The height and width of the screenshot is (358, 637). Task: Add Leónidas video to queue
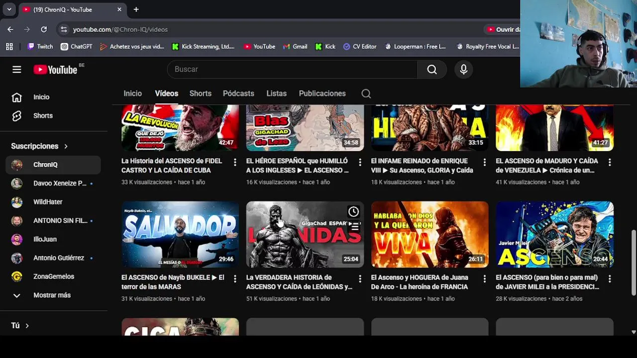point(354,226)
